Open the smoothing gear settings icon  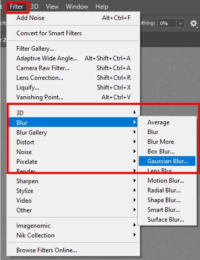tap(193, 23)
